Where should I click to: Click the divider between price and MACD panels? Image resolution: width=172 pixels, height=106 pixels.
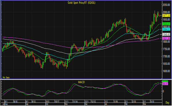tap(82, 79)
